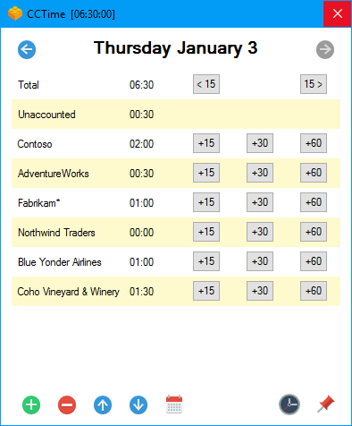This screenshot has width=352, height=426.
Task: Add 60 minutes to Blue Yonder Airlines
Action: [314, 261]
